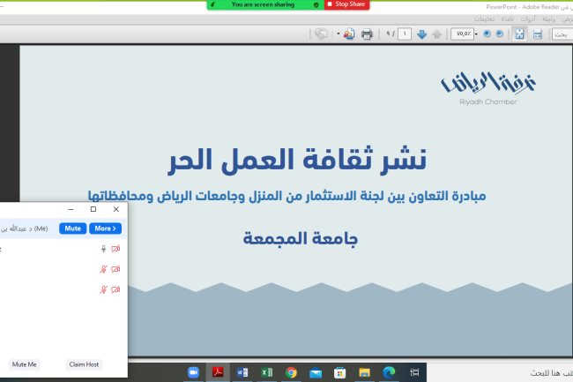Open dropdown arrow beside collaborate icon
573x382 pixels.
click(x=338, y=34)
